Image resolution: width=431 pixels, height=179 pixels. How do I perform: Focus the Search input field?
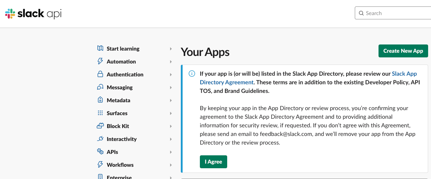point(393,13)
